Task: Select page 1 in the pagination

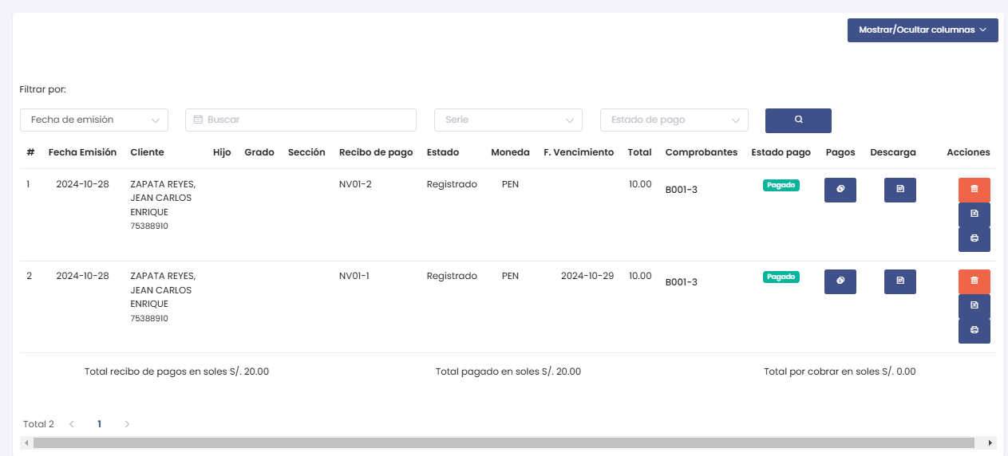Action: 99,424
